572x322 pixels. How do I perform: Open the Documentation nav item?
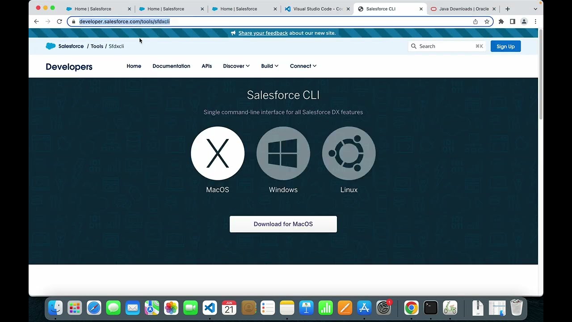click(x=171, y=66)
